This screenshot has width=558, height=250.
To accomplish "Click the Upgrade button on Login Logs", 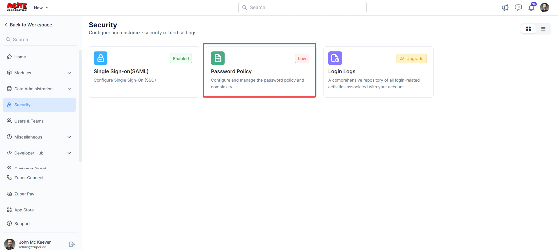I will pyautogui.click(x=412, y=59).
